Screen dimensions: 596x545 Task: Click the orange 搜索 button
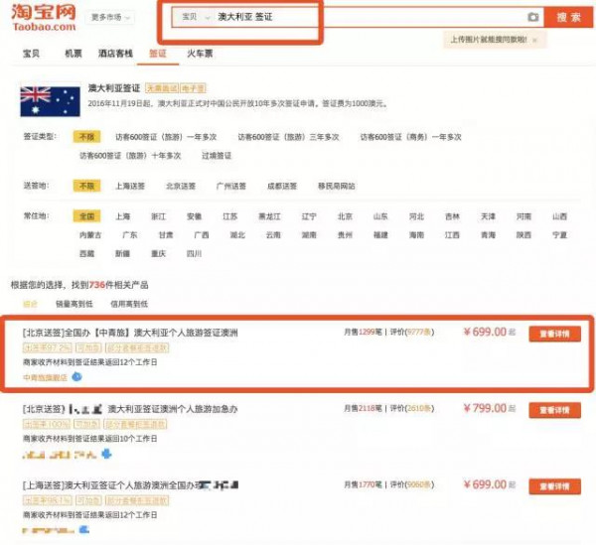[x=568, y=17]
